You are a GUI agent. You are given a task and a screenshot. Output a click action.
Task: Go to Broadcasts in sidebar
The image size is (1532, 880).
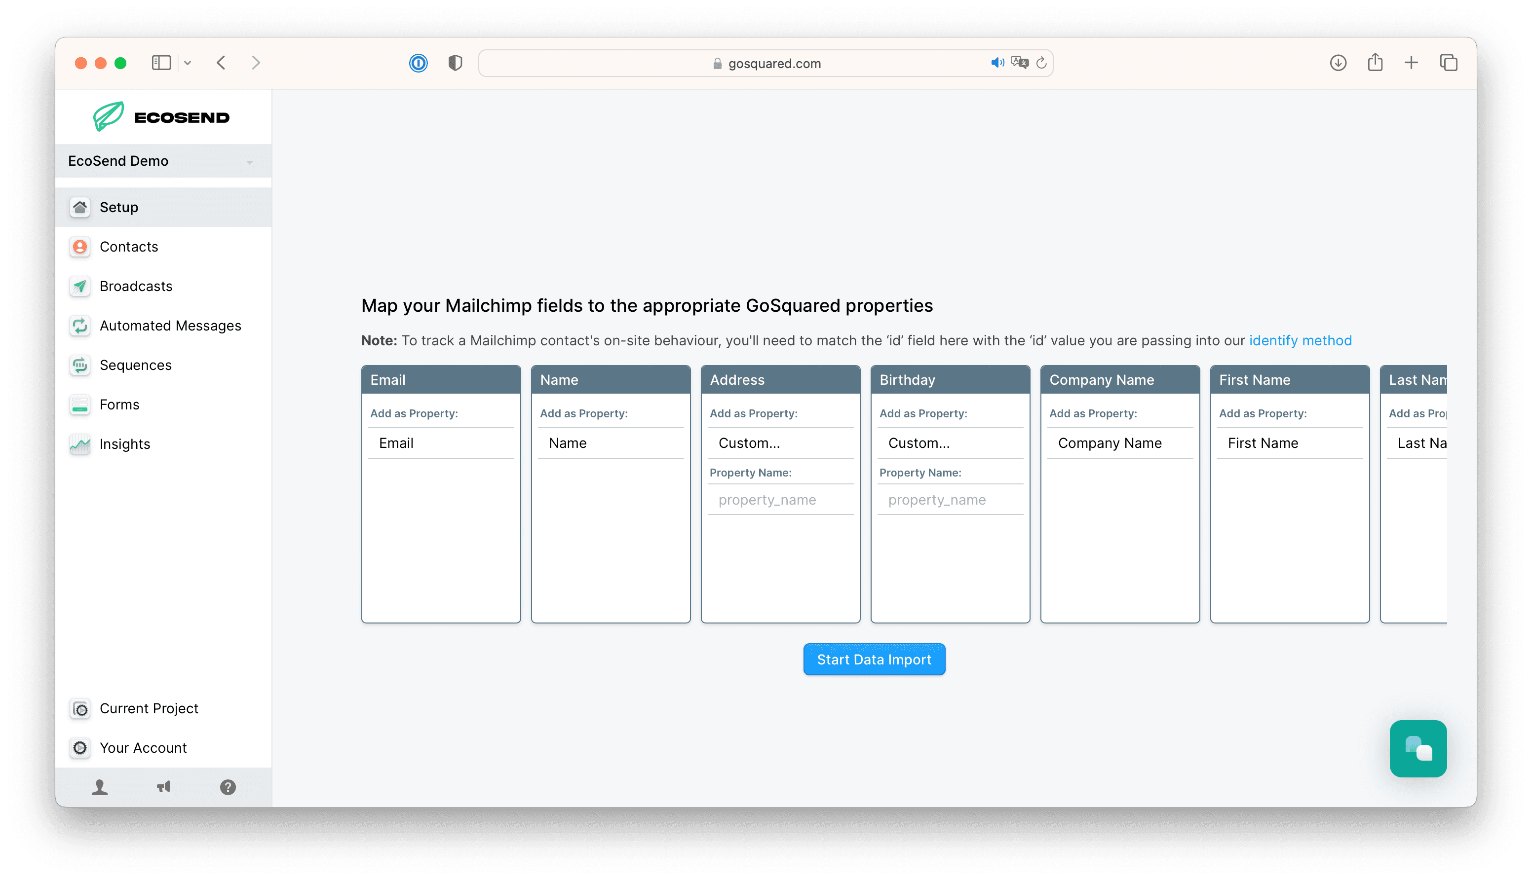(x=163, y=286)
